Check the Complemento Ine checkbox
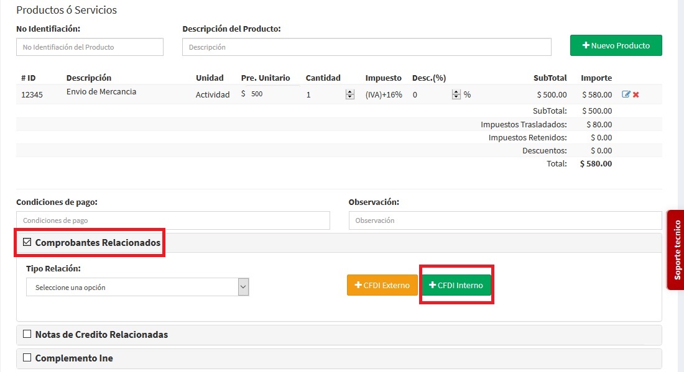Image resolution: width=684 pixels, height=372 pixels. 27,358
